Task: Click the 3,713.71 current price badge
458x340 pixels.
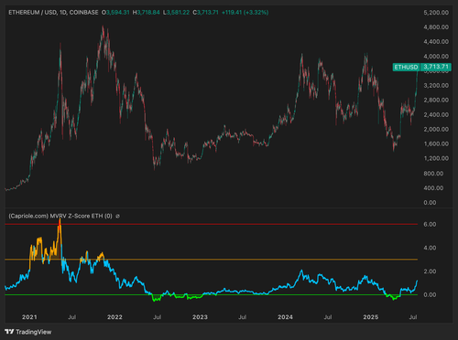Action: pyautogui.click(x=436, y=67)
